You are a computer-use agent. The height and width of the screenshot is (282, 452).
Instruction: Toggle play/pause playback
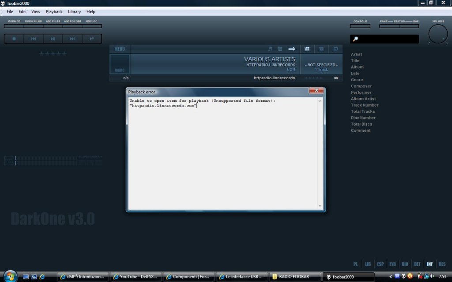tap(53, 39)
